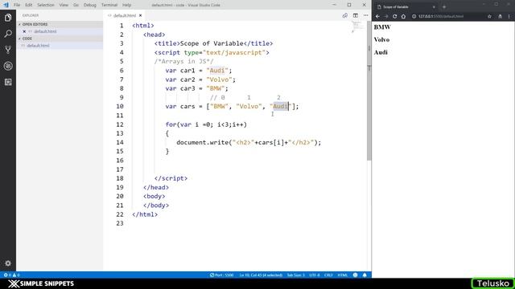Open the Help menu
Image resolution: width=515 pixels, height=289 pixels.
click(x=127, y=5)
